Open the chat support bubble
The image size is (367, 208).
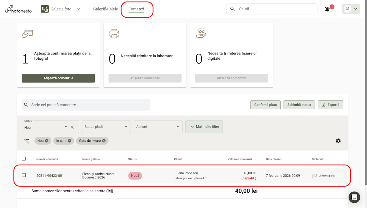[x=354, y=197]
